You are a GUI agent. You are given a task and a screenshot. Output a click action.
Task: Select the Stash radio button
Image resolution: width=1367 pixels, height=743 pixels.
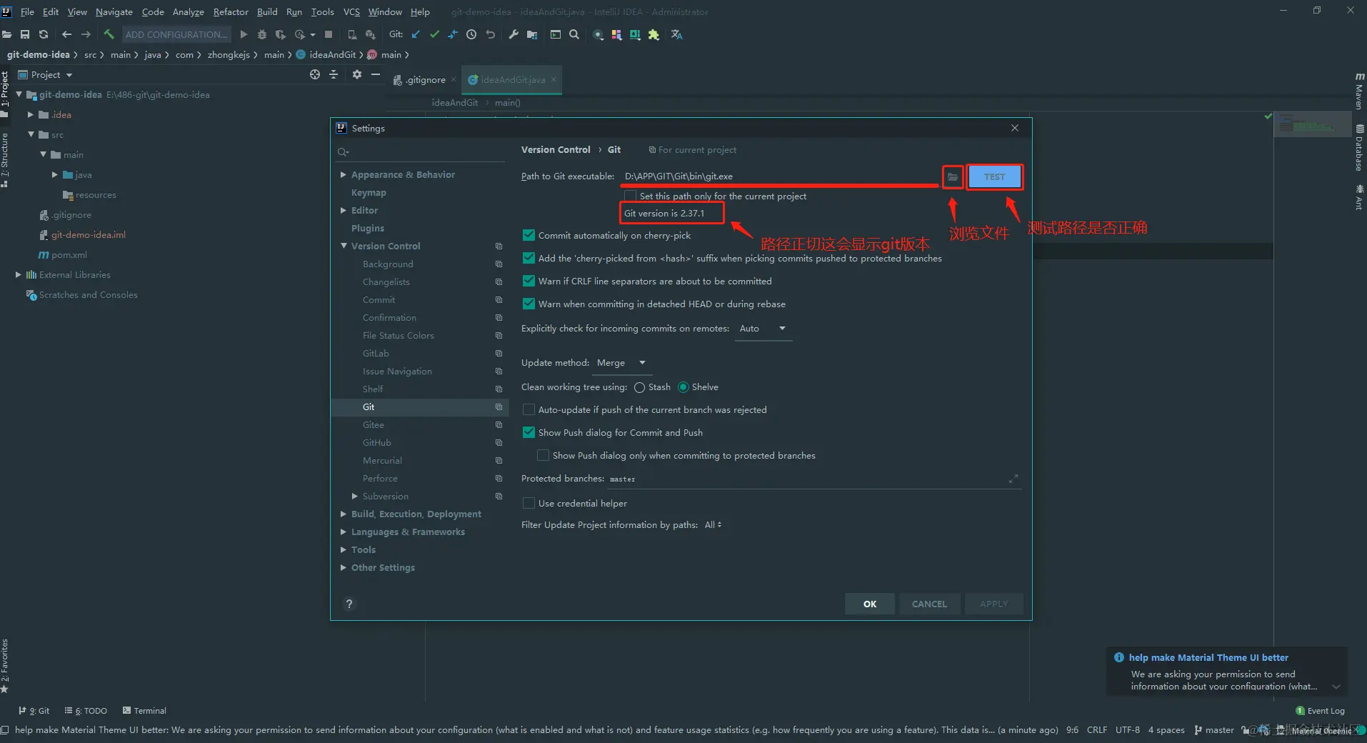click(639, 387)
